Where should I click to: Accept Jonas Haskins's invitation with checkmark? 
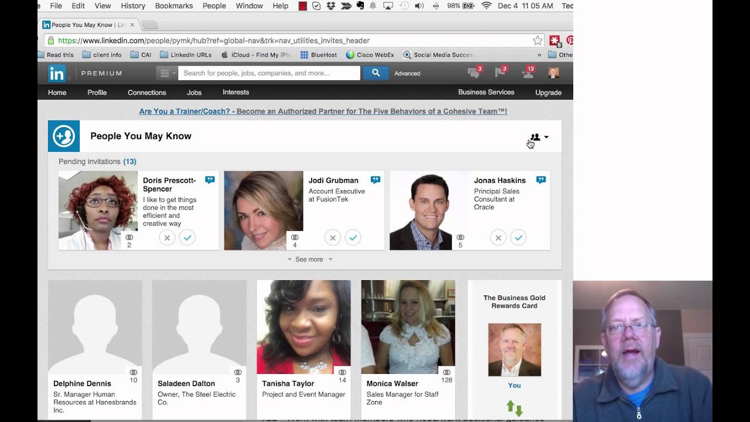519,237
